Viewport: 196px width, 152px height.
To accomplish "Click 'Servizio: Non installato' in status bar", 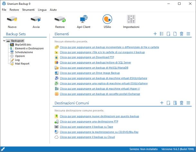I will click(144, 149).
